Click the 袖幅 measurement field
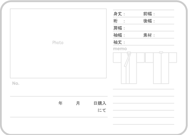The image size is (188, 135). click(x=128, y=35)
